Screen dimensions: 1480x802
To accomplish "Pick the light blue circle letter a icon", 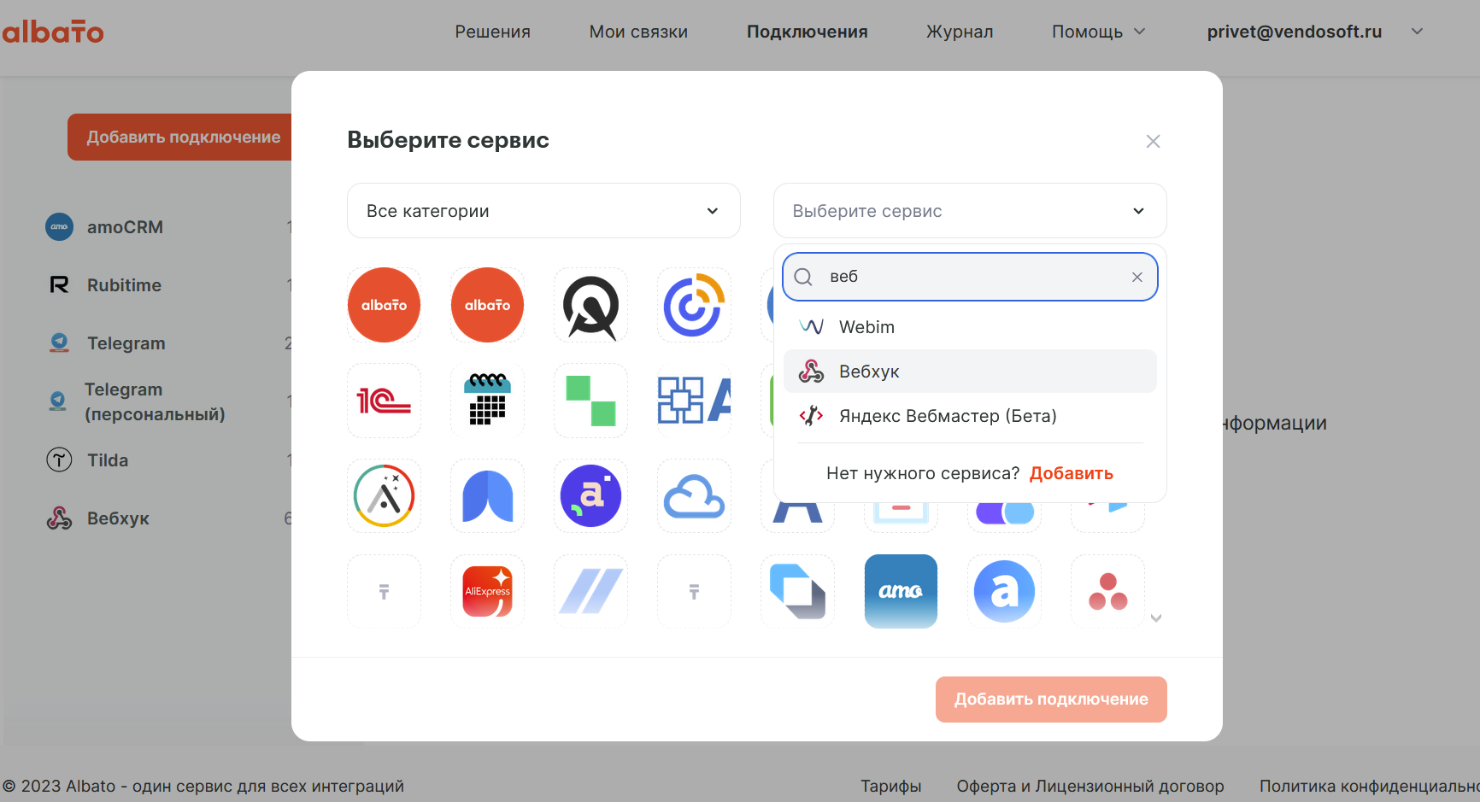I will click(x=1004, y=592).
